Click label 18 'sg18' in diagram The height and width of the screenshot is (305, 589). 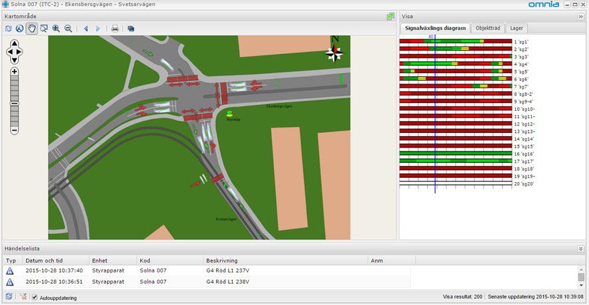524,169
